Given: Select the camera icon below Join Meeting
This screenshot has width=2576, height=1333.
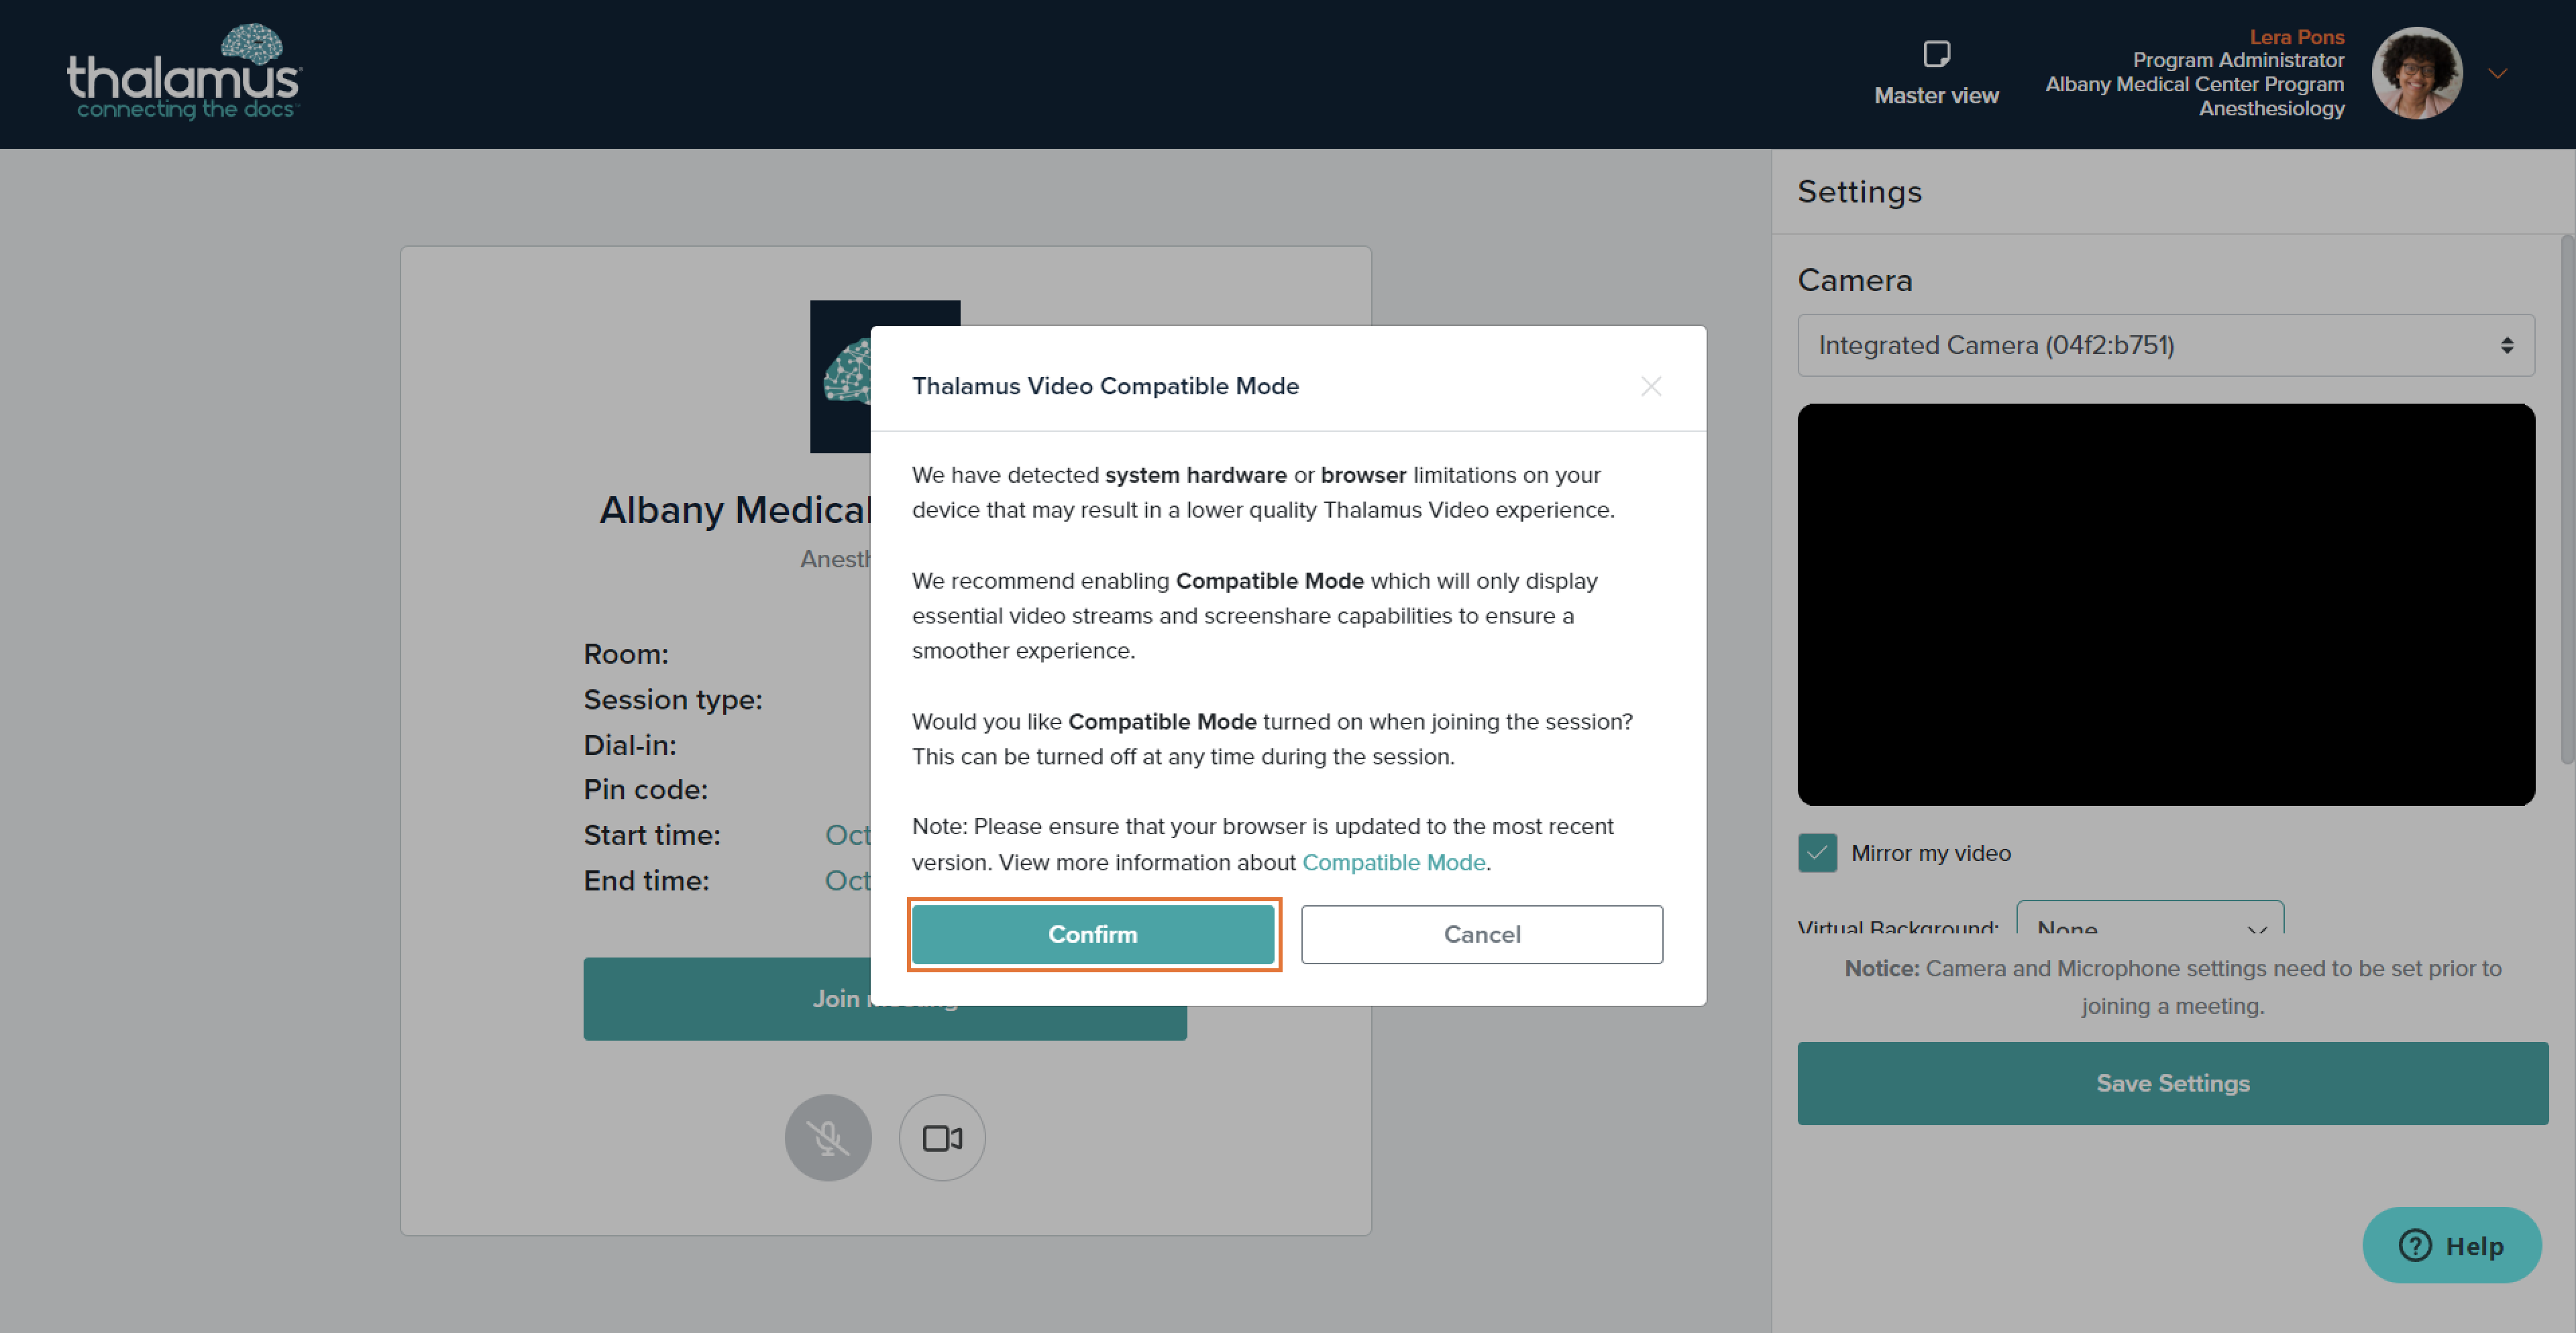Looking at the screenshot, I should (x=941, y=1137).
